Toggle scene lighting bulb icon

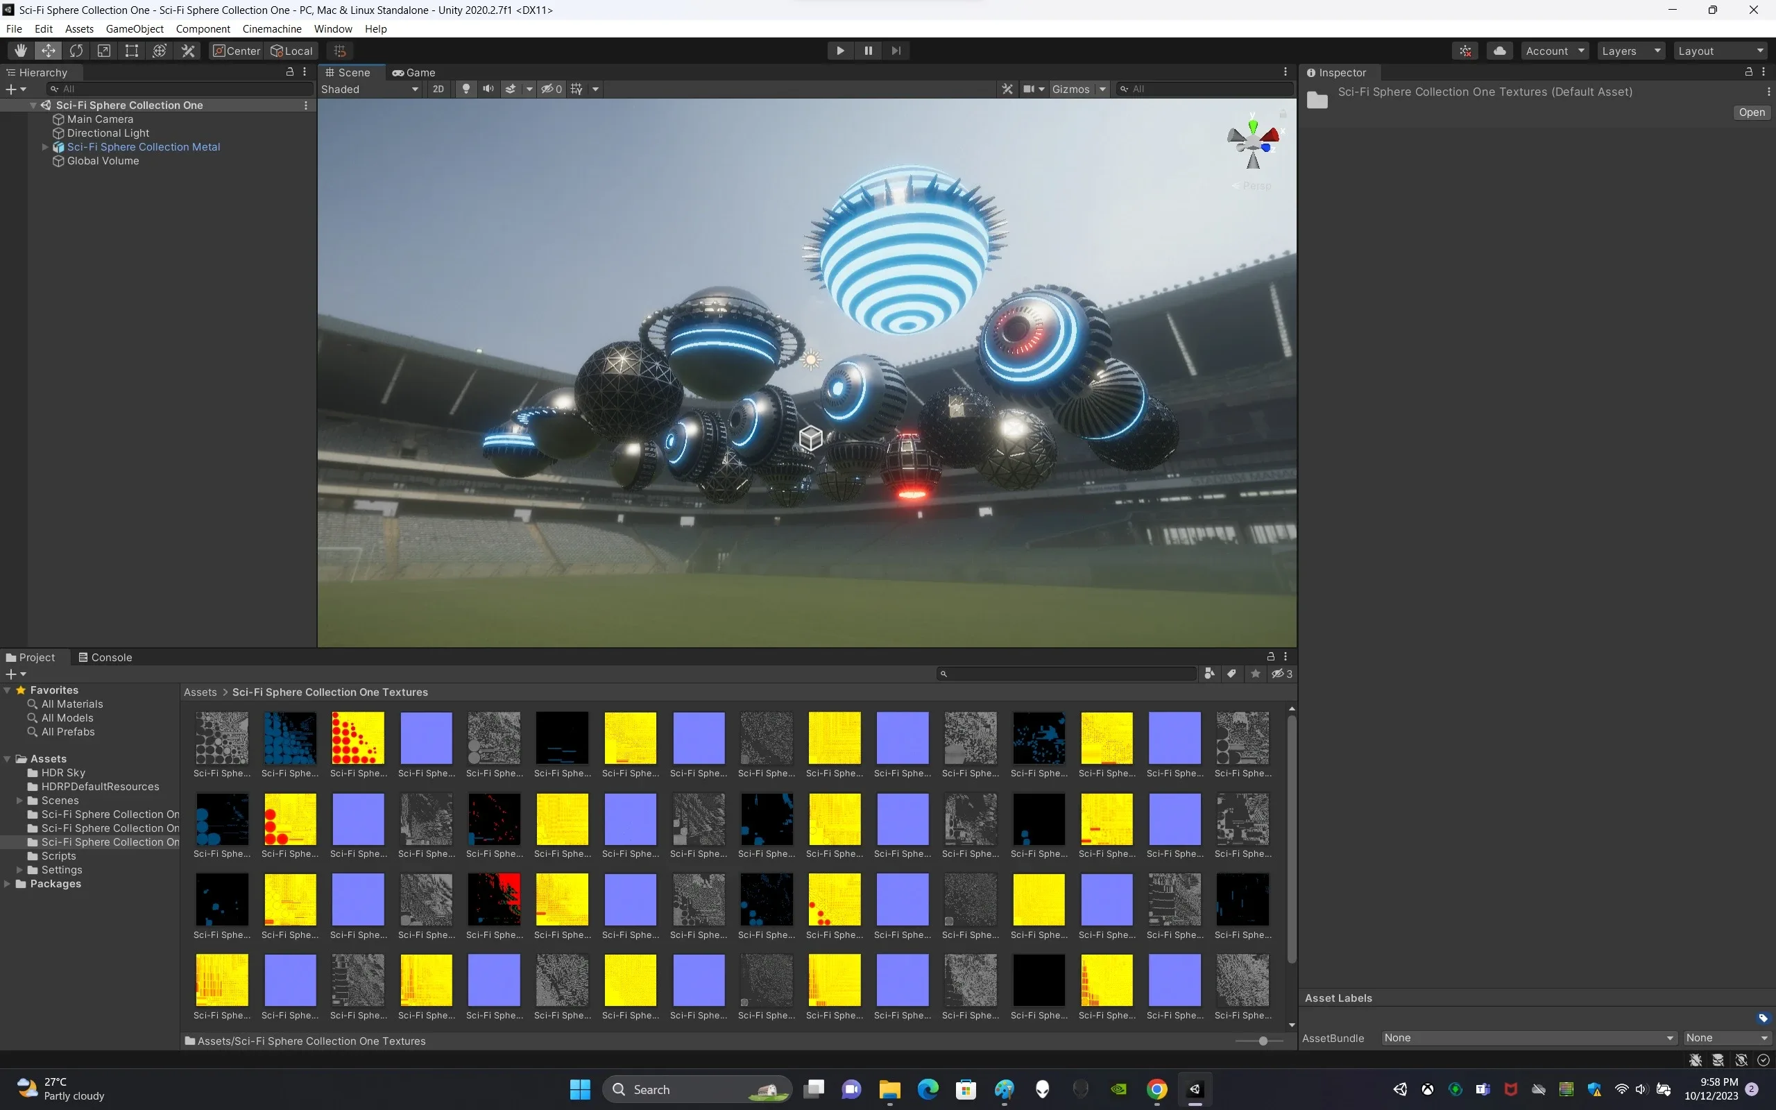(x=466, y=89)
